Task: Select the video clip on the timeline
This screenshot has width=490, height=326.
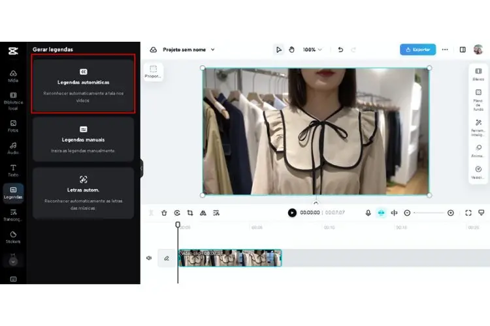Action: coord(230,258)
